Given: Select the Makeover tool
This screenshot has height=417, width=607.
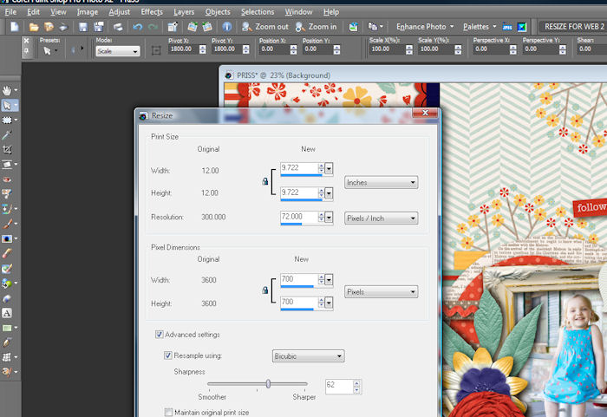Looking at the screenshot, I should point(7,194).
